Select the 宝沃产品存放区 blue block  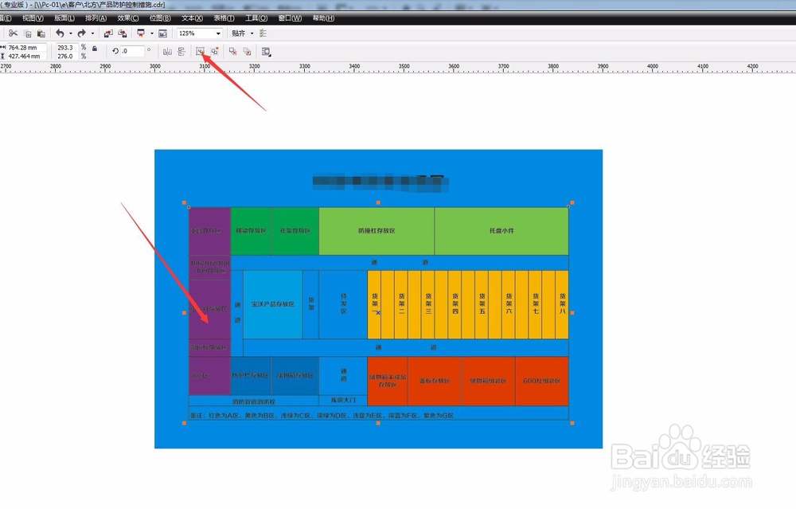[272, 304]
